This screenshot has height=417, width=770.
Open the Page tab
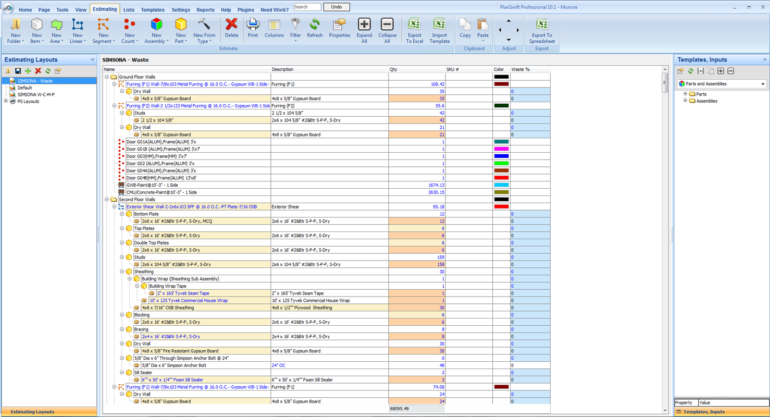(44, 10)
